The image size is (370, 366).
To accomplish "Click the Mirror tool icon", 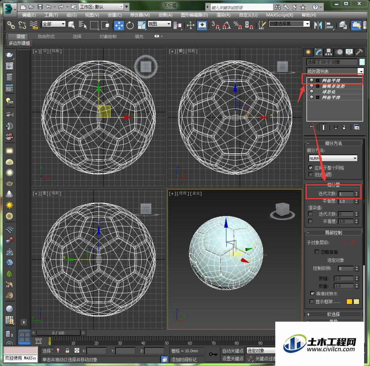I will (x=318, y=25).
